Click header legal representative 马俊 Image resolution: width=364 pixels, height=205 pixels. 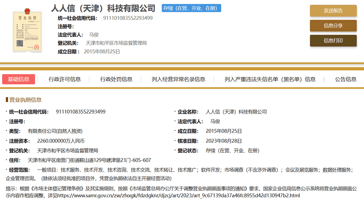tap(94, 35)
